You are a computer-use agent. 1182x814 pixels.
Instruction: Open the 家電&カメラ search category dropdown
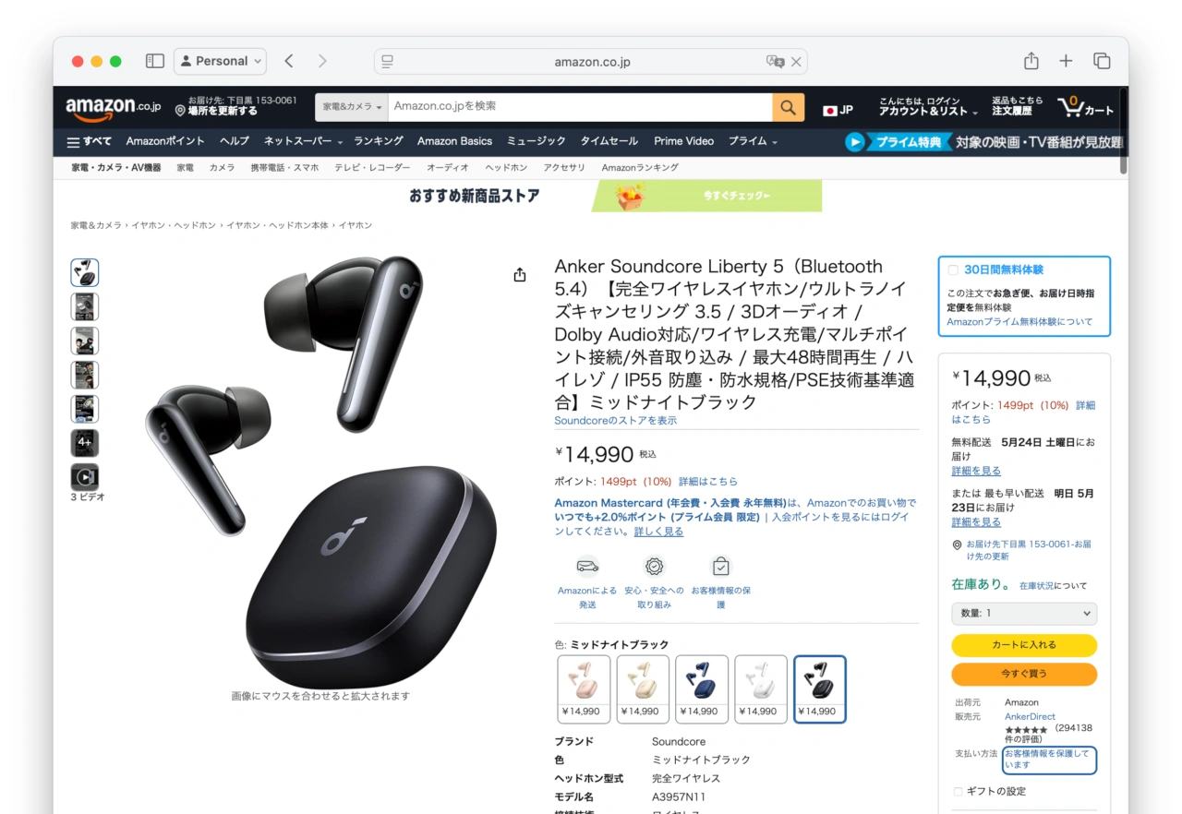tap(352, 107)
